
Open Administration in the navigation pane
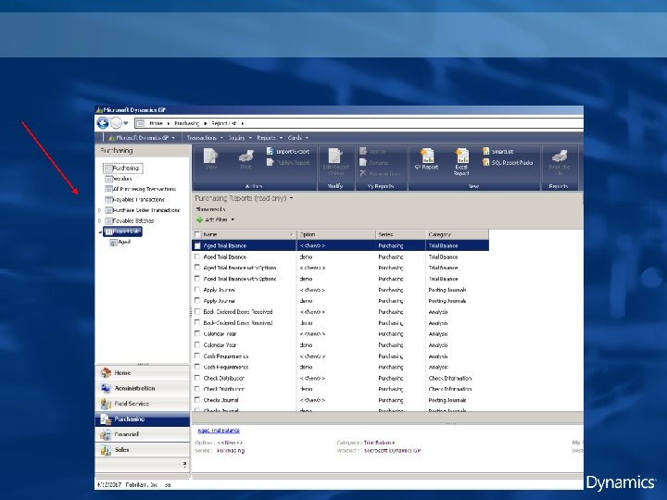pos(142,388)
